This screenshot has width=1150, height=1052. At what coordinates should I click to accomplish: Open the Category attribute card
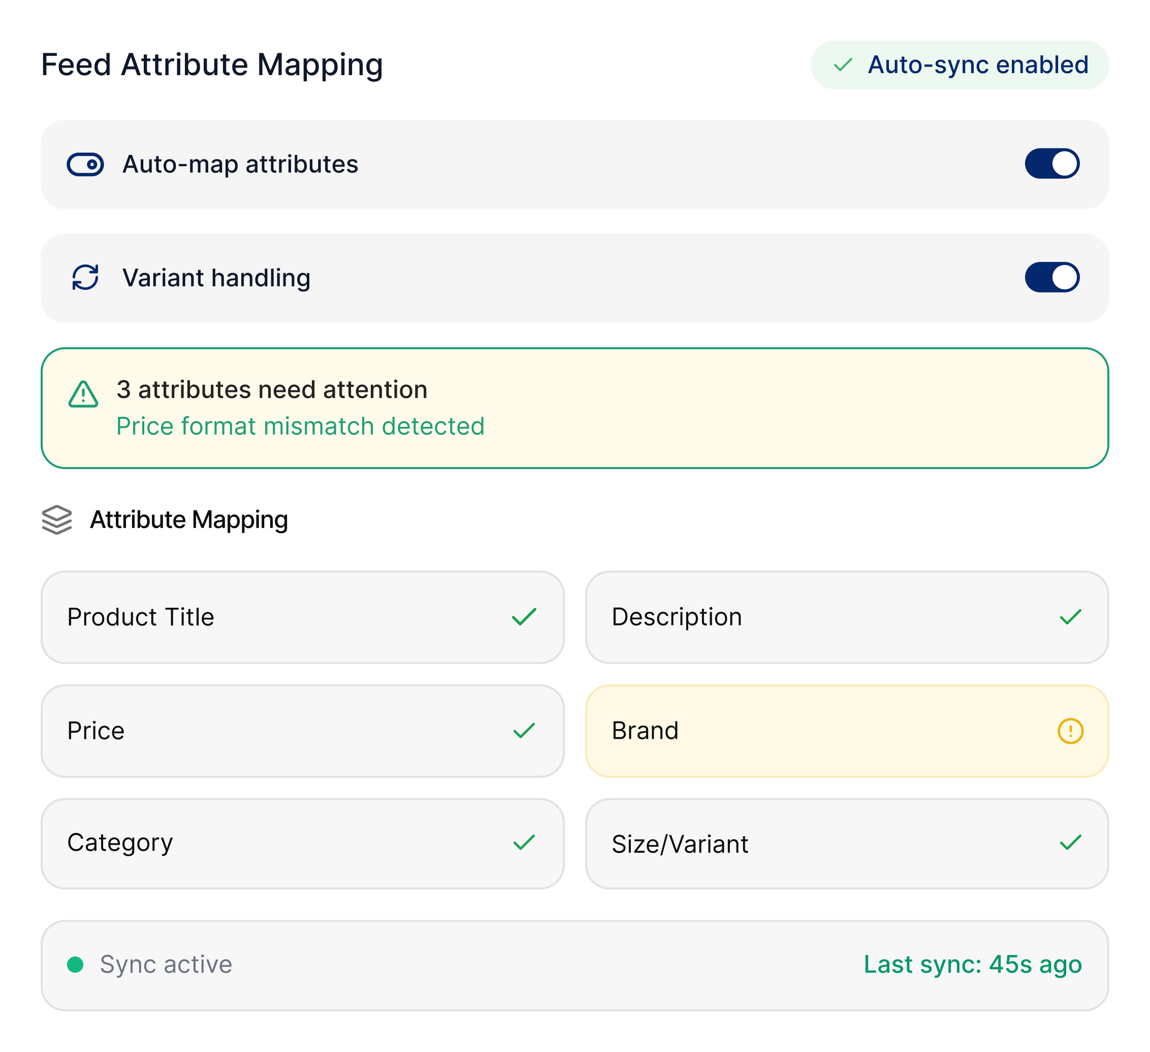click(x=302, y=843)
